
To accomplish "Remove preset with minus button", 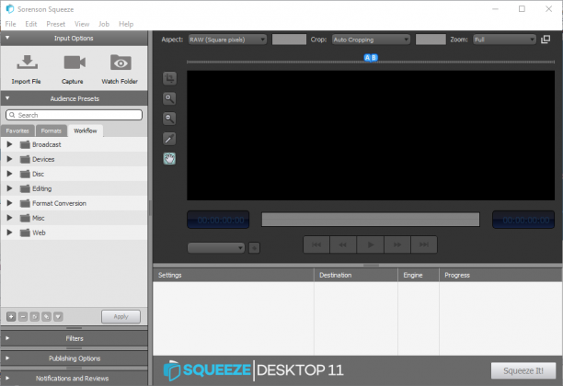I will point(23,317).
